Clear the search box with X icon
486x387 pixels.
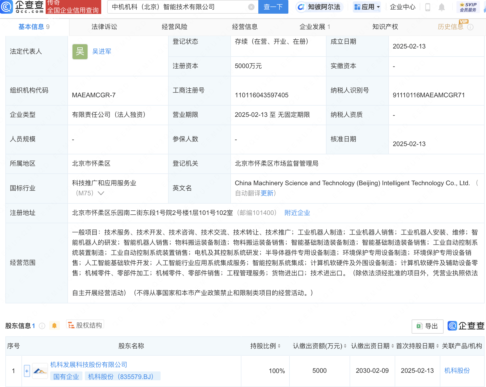251,7
